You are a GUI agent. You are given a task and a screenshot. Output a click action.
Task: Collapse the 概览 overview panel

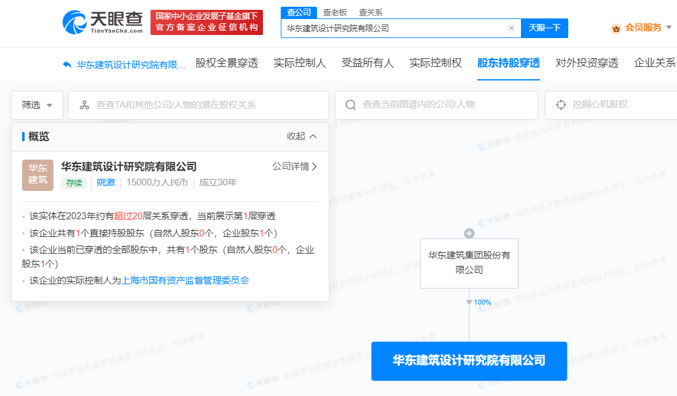(302, 136)
